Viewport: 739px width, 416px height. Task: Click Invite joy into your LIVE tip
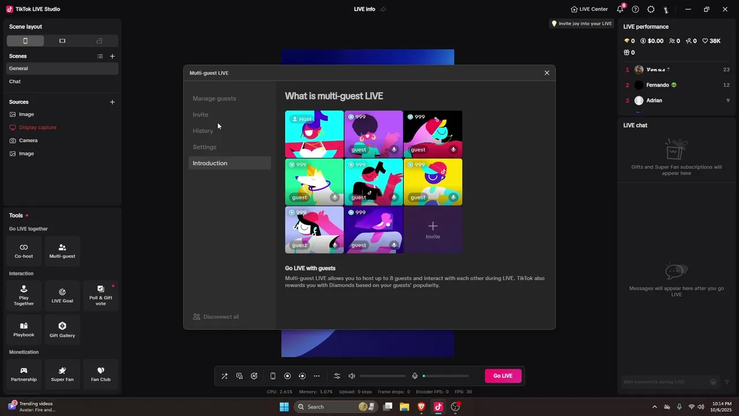(x=581, y=24)
